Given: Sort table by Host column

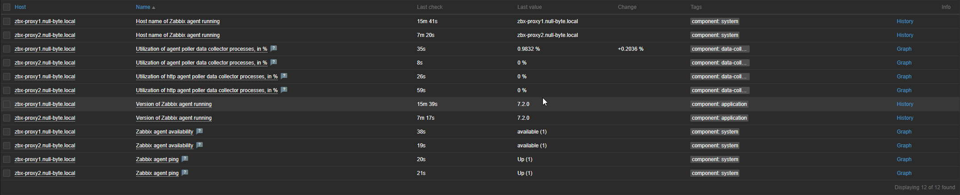Looking at the screenshot, I should pos(20,7).
